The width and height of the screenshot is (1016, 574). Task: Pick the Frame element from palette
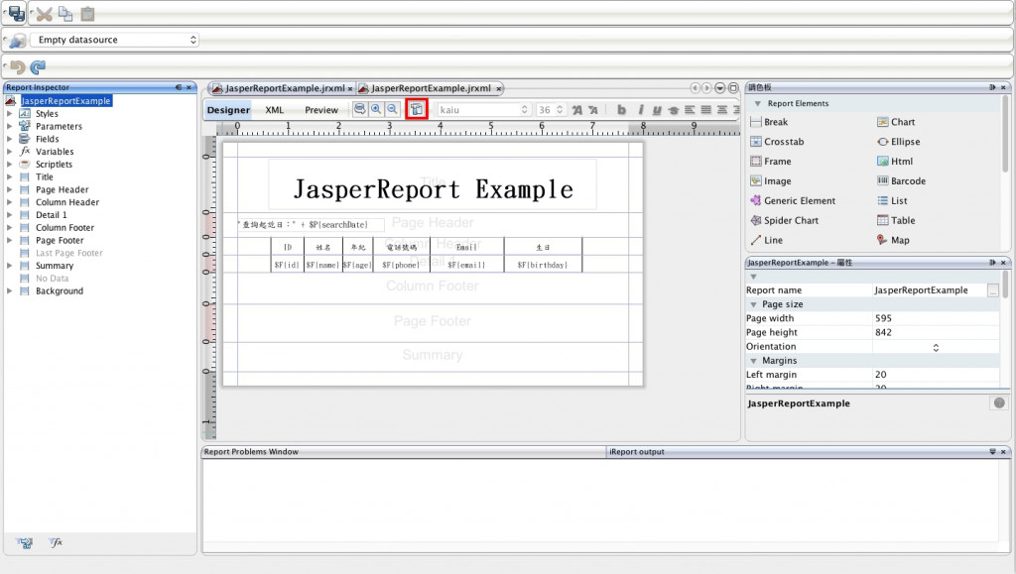[x=770, y=162]
